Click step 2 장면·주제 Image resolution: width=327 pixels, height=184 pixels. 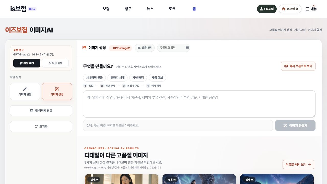(x=108, y=86)
